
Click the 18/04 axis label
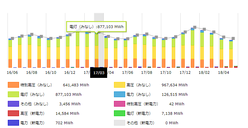224,72
